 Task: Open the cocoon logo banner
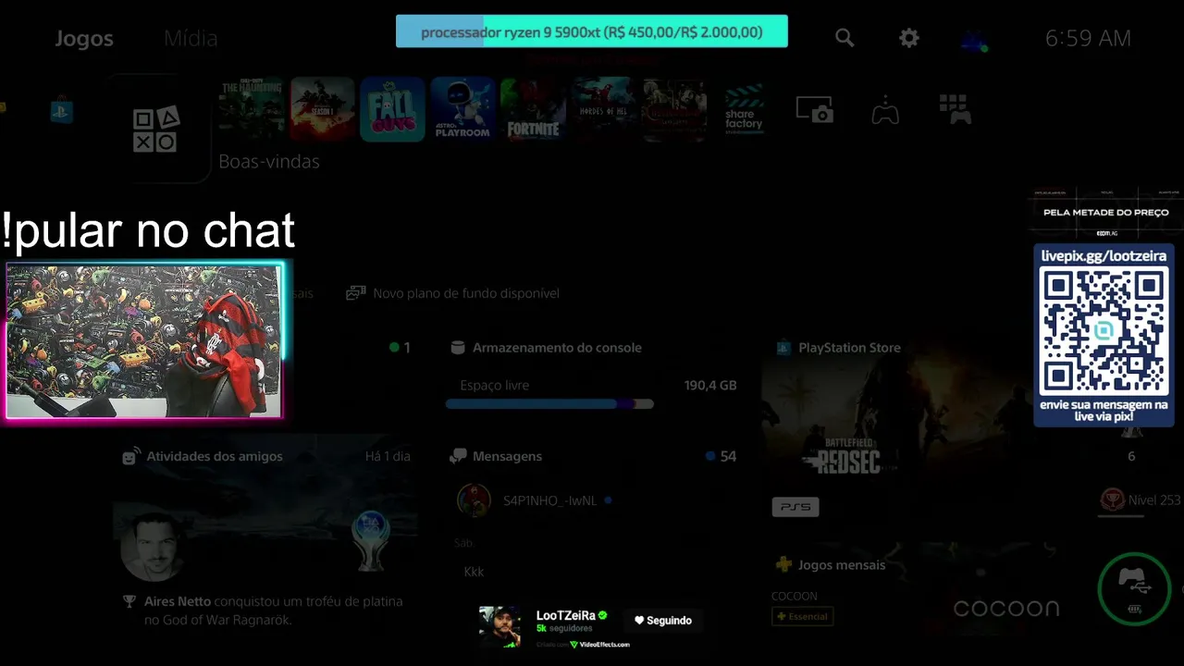[x=1006, y=608]
